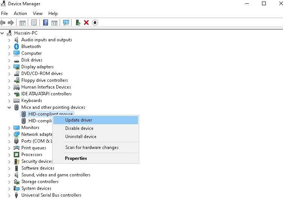The height and width of the screenshot is (200, 283).
Task: Collapse the Hussain-PC root node
Action: (x=2, y=33)
